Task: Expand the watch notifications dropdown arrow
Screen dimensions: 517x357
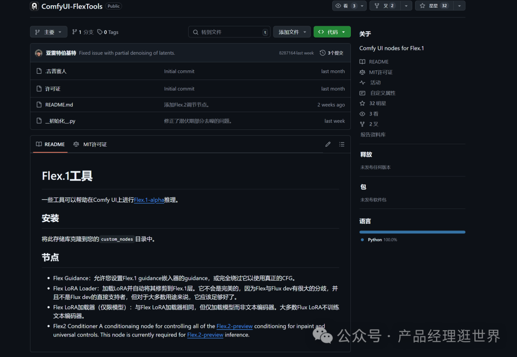Action: coord(362,6)
